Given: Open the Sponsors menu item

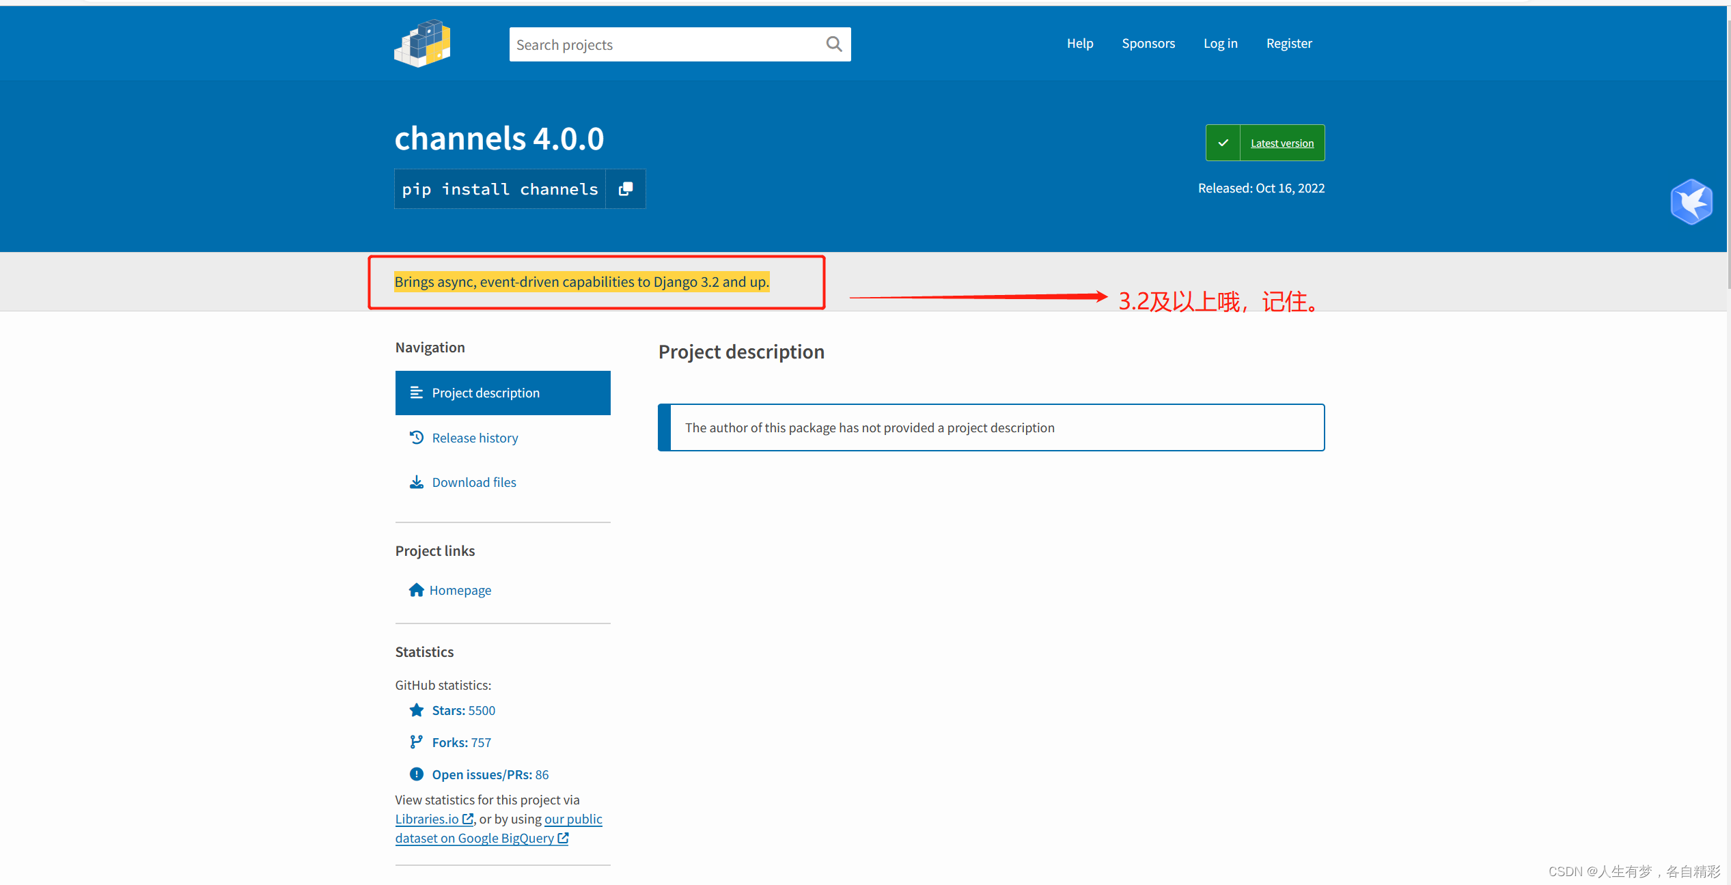Looking at the screenshot, I should [x=1148, y=43].
